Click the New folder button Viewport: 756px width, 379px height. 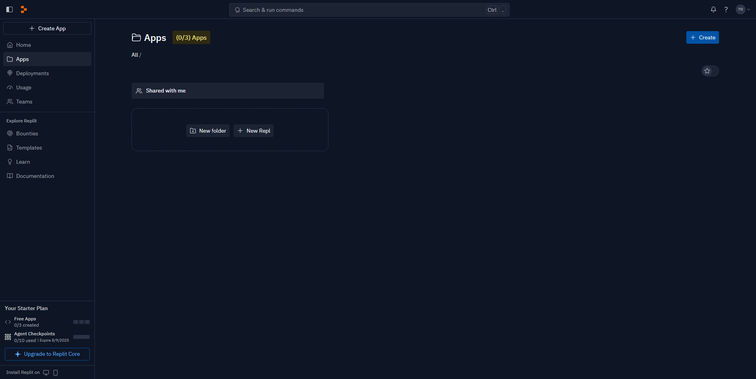tap(208, 131)
